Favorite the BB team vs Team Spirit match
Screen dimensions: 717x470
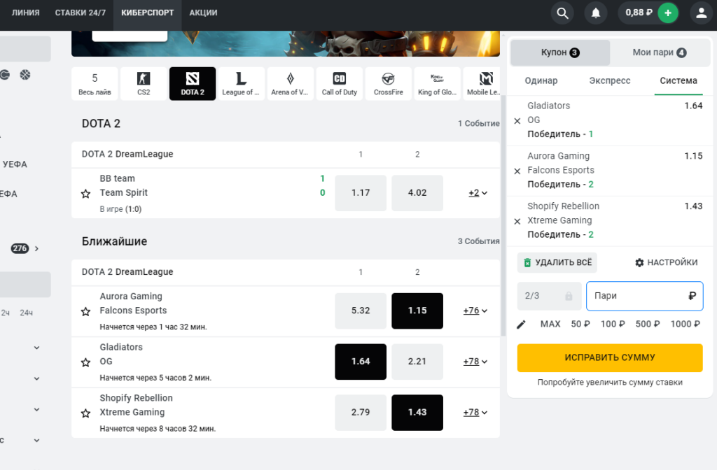tap(85, 194)
